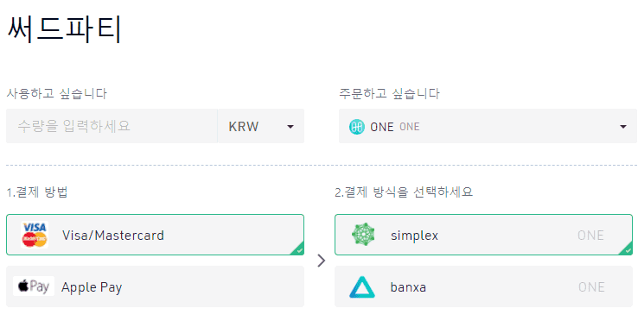Screen dimensions: 638x327
Task: Select Visa/Mastercard payment method
Action: click(155, 235)
